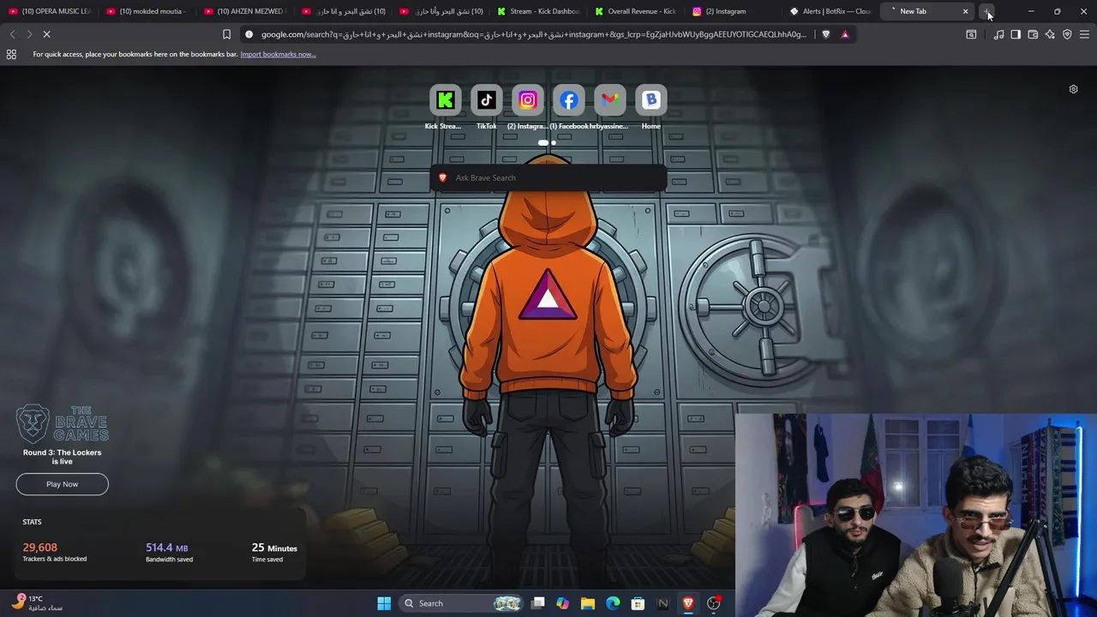Click the Play Now button
Screen dimensions: 1097x617
coord(62,484)
